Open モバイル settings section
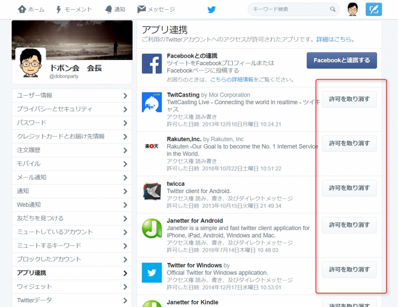398x307 pixels. [72, 164]
